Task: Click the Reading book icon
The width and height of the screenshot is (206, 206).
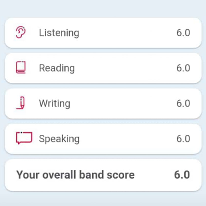Action: [x=21, y=68]
